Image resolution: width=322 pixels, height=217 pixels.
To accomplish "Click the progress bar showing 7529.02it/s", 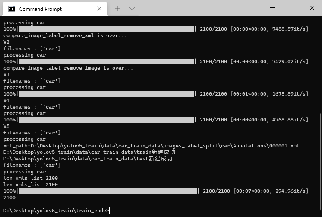I will pyautogui.click(x=106, y=61).
